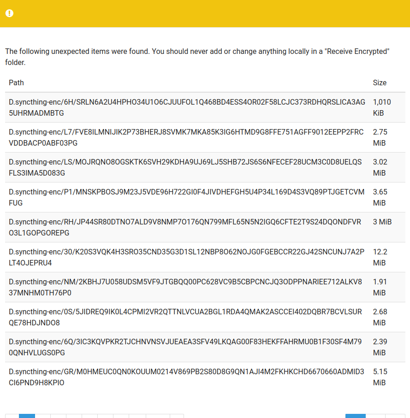Click the highlighted current page button in pagination
The height and width of the screenshot is (418, 410).
point(27,416)
